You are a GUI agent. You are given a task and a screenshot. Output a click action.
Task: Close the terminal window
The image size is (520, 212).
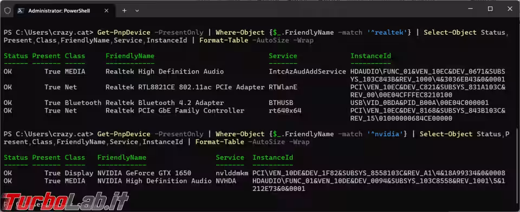[510, 9]
